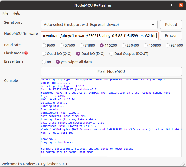The width and height of the screenshot is (186, 167).
Task: Select 9600 baud rate
Action: click(x=48, y=45)
